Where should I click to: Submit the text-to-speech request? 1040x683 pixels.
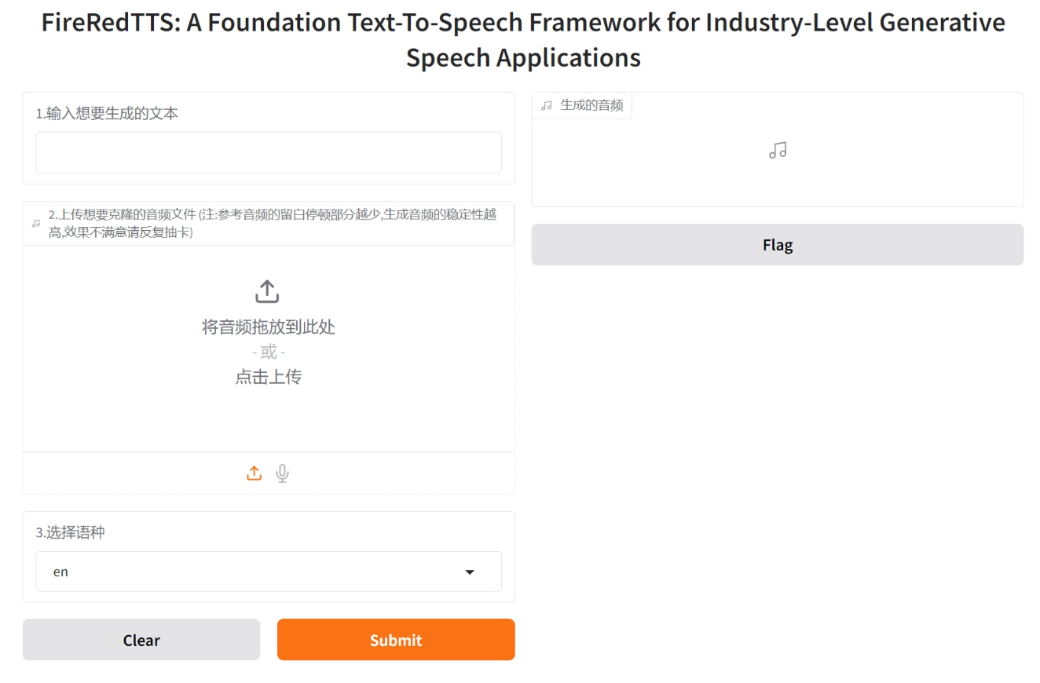396,640
